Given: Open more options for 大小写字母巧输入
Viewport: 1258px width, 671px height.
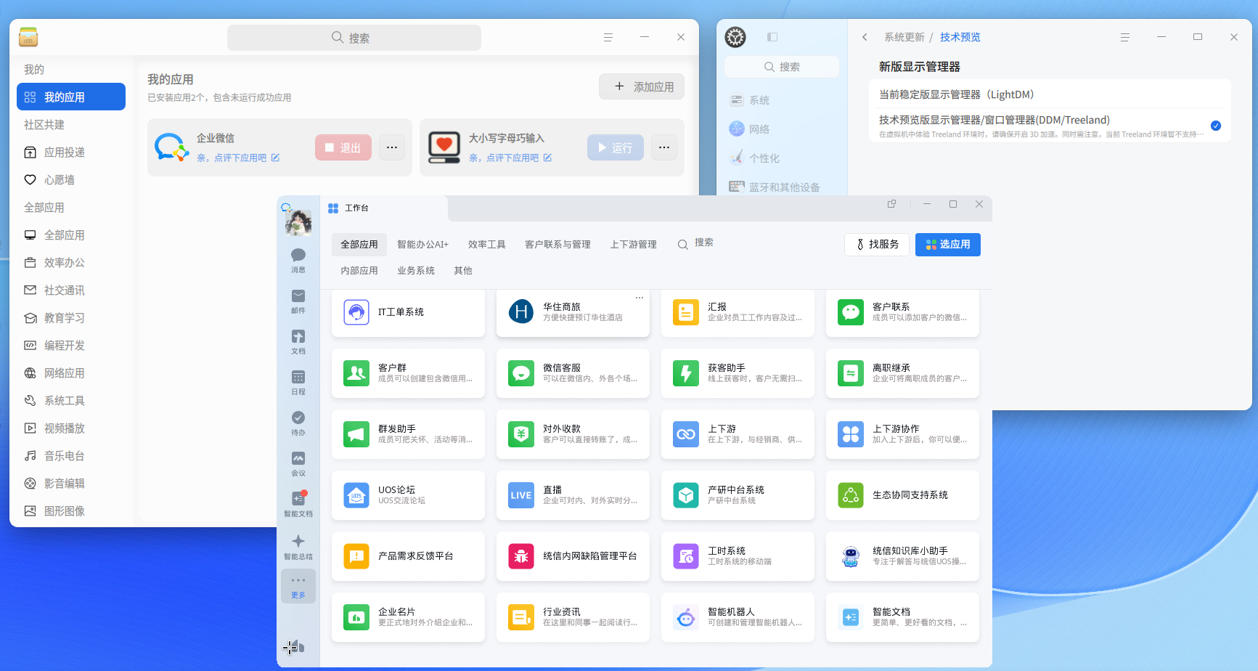Looking at the screenshot, I should (x=664, y=147).
